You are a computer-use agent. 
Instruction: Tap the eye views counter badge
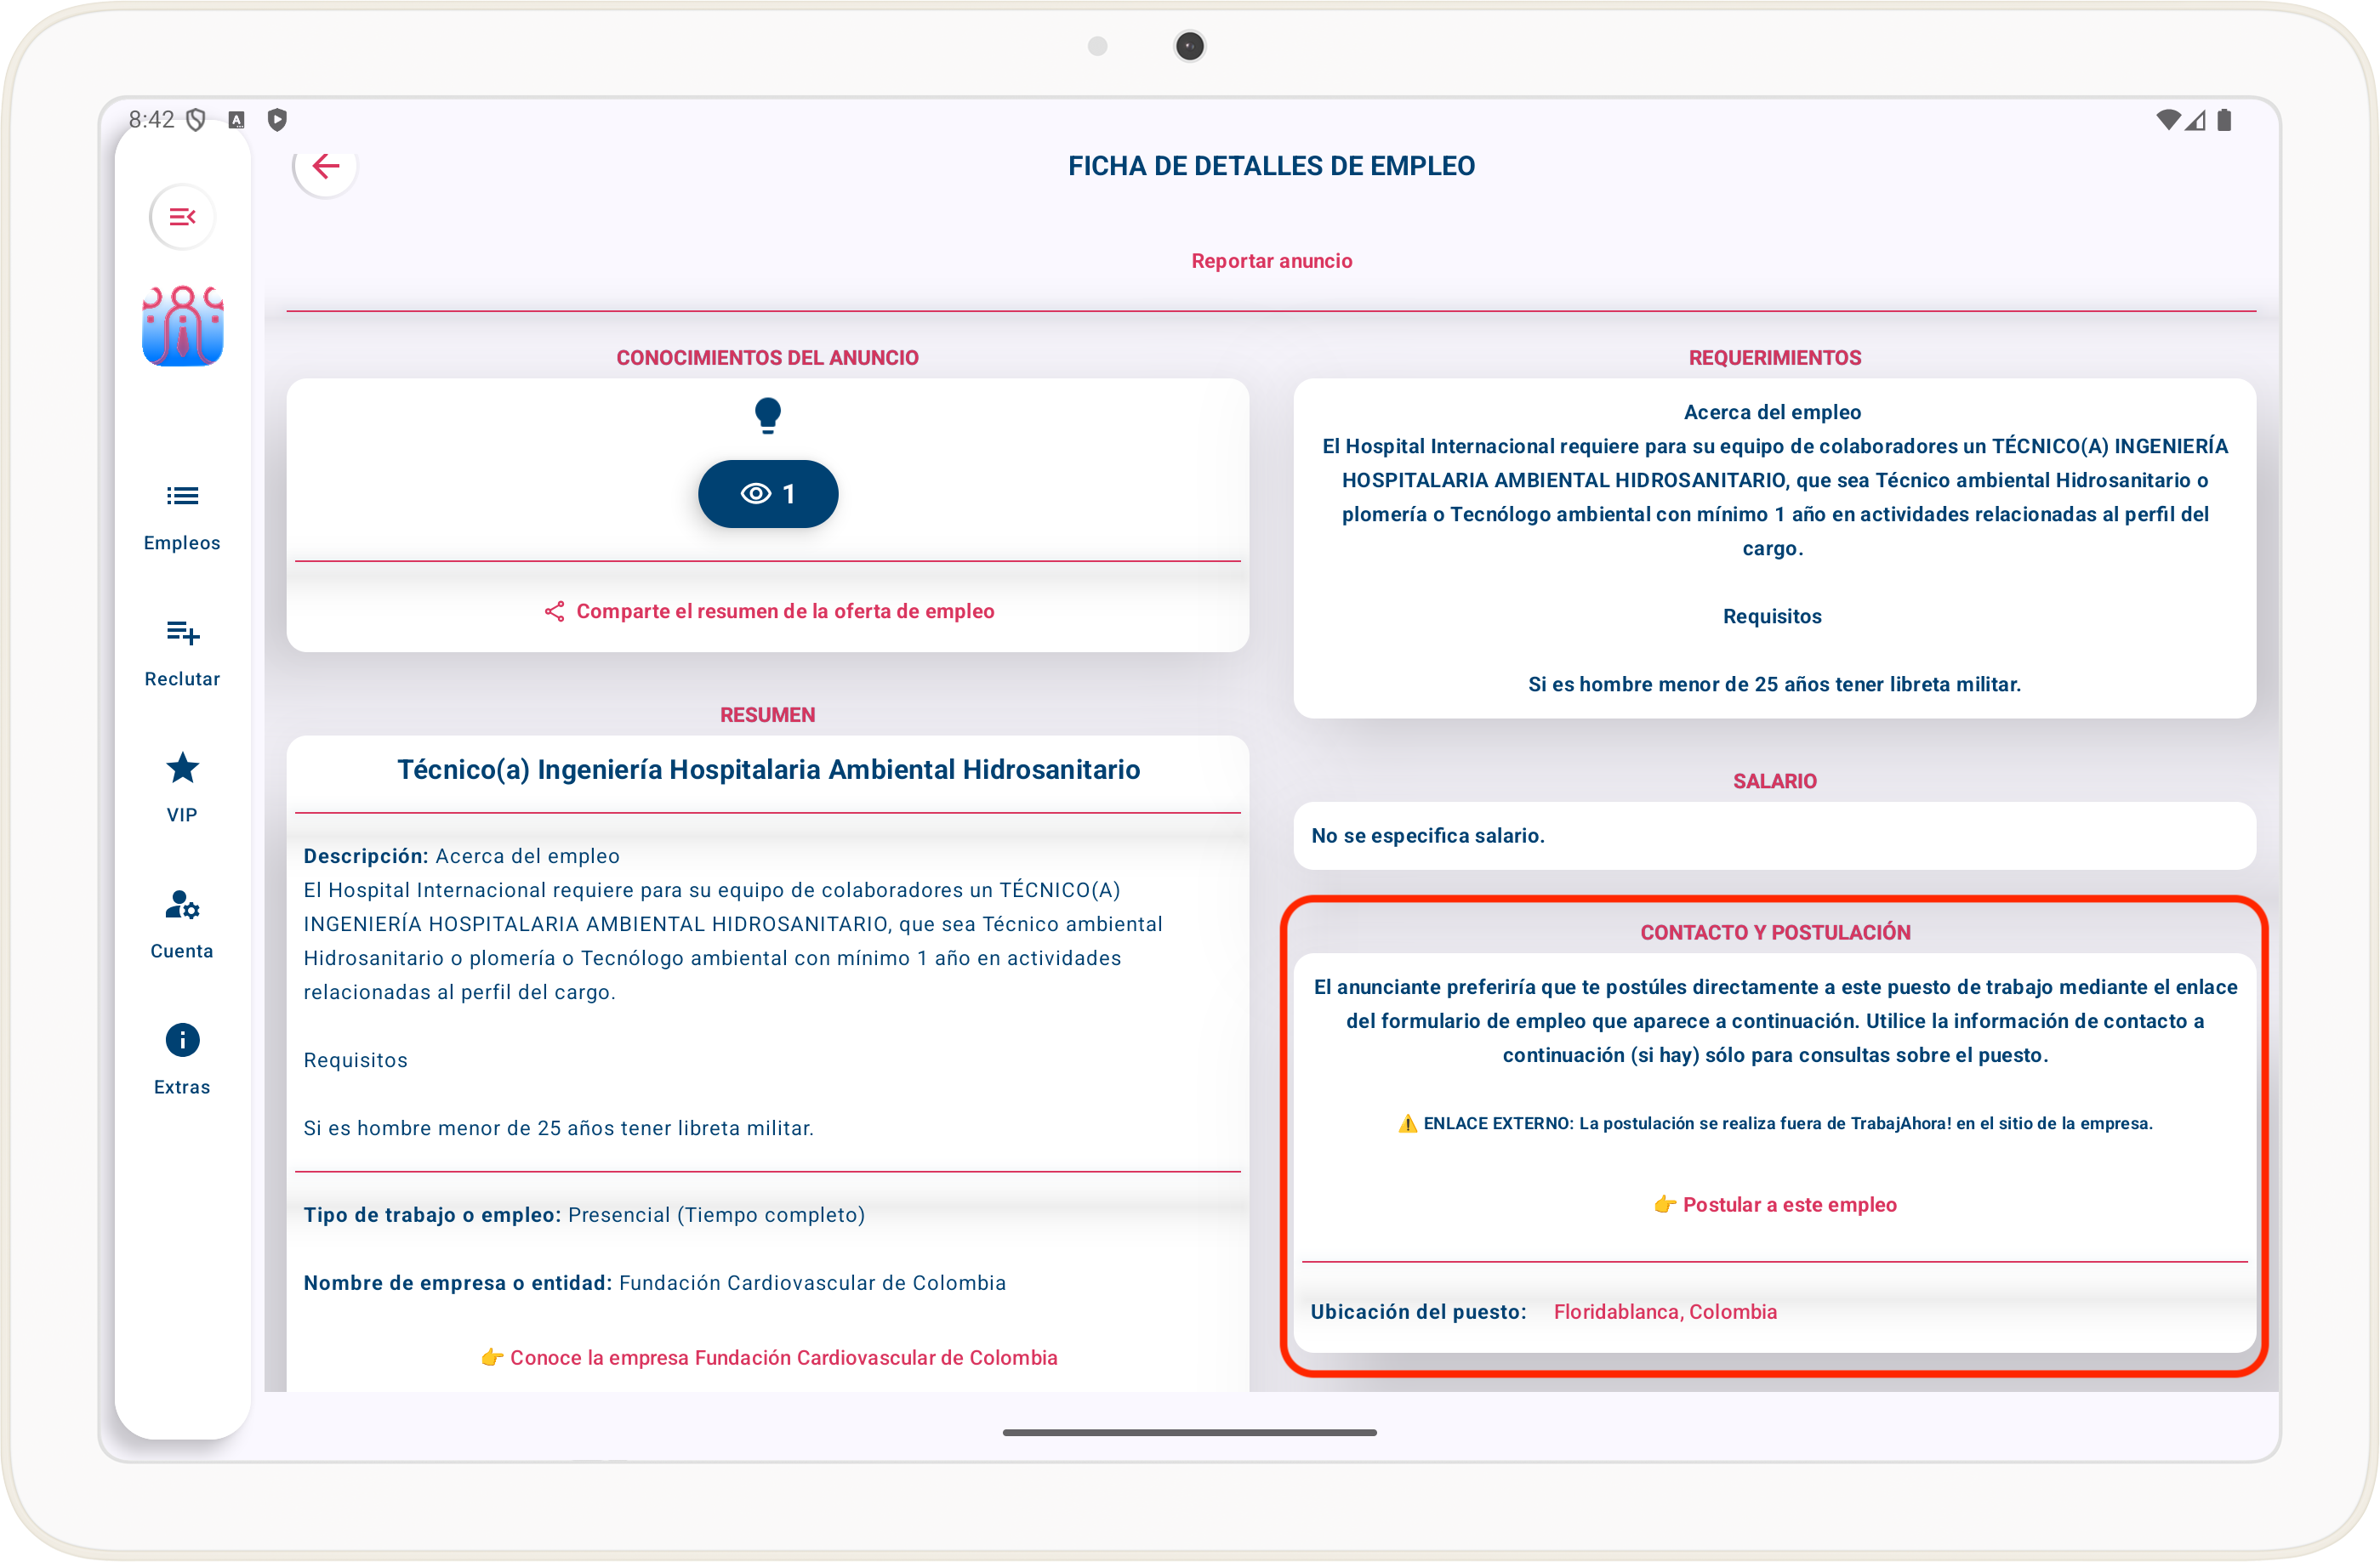click(767, 494)
